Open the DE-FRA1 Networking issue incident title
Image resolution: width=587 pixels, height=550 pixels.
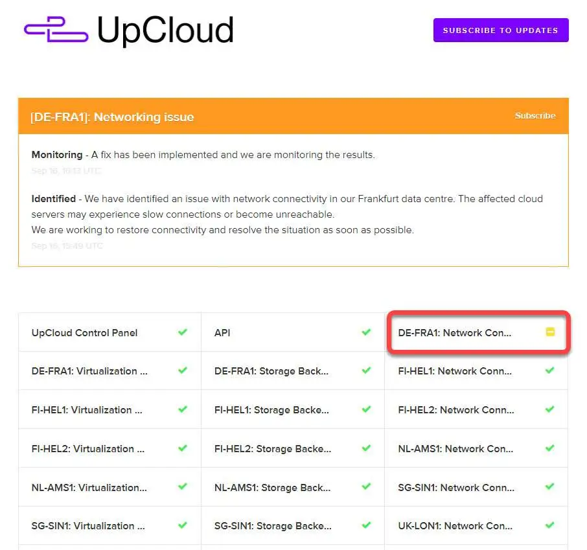(x=112, y=117)
